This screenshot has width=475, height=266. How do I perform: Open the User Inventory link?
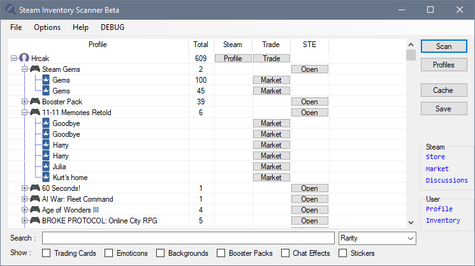(443, 220)
